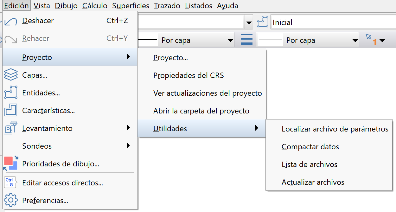Open the Superficies menu
Image resolution: width=396 pixels, height=212 pixels.
click(x=131, y=5)
